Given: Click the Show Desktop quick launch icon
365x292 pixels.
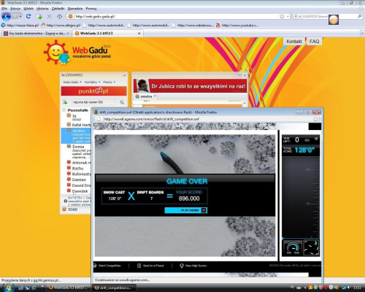Looking at the screenshot, I should click(21, 288).
